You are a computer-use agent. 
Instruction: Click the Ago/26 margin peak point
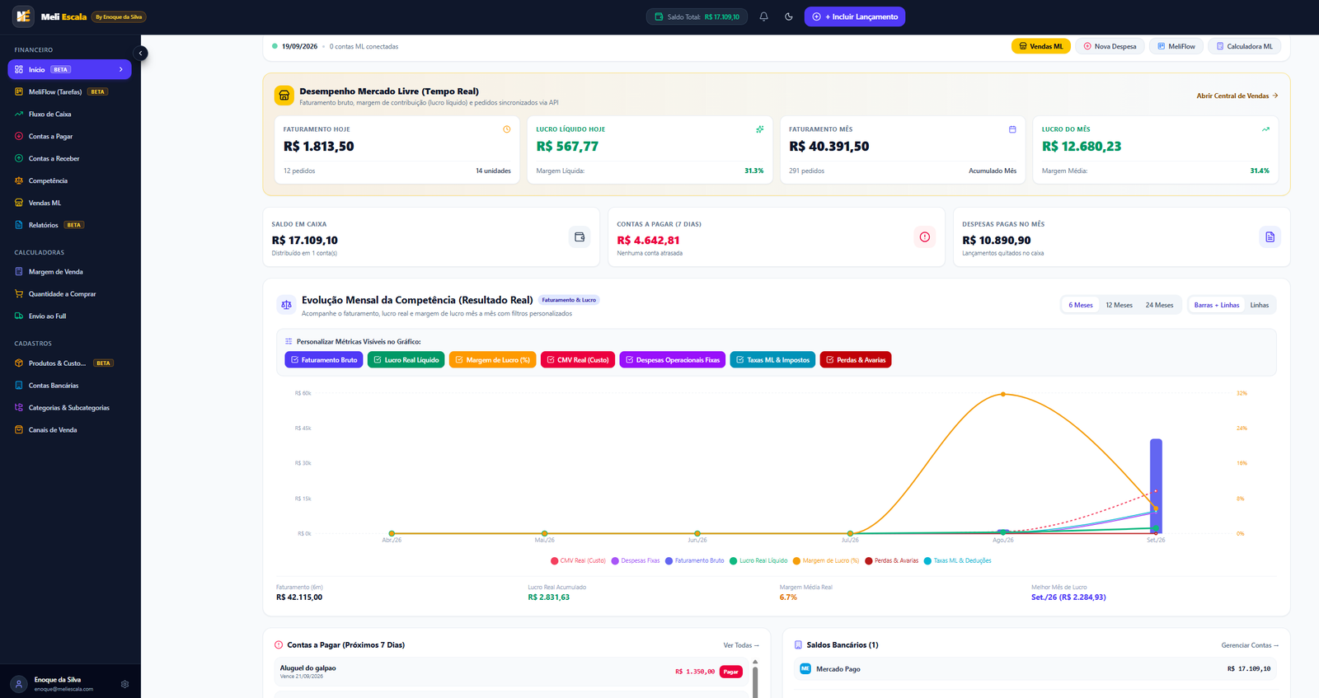1003,394
